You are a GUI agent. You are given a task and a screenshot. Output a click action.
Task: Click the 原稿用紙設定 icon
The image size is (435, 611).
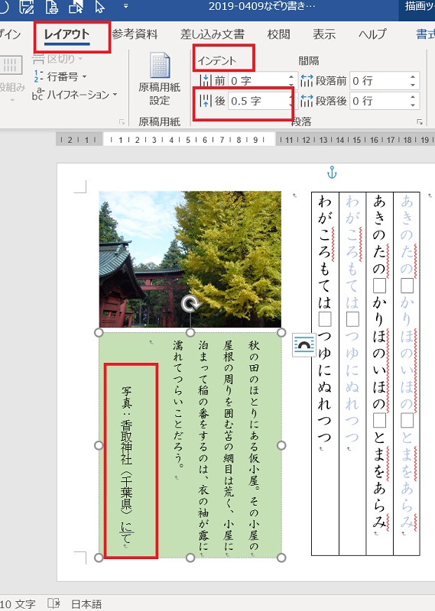tap(160, 79)
